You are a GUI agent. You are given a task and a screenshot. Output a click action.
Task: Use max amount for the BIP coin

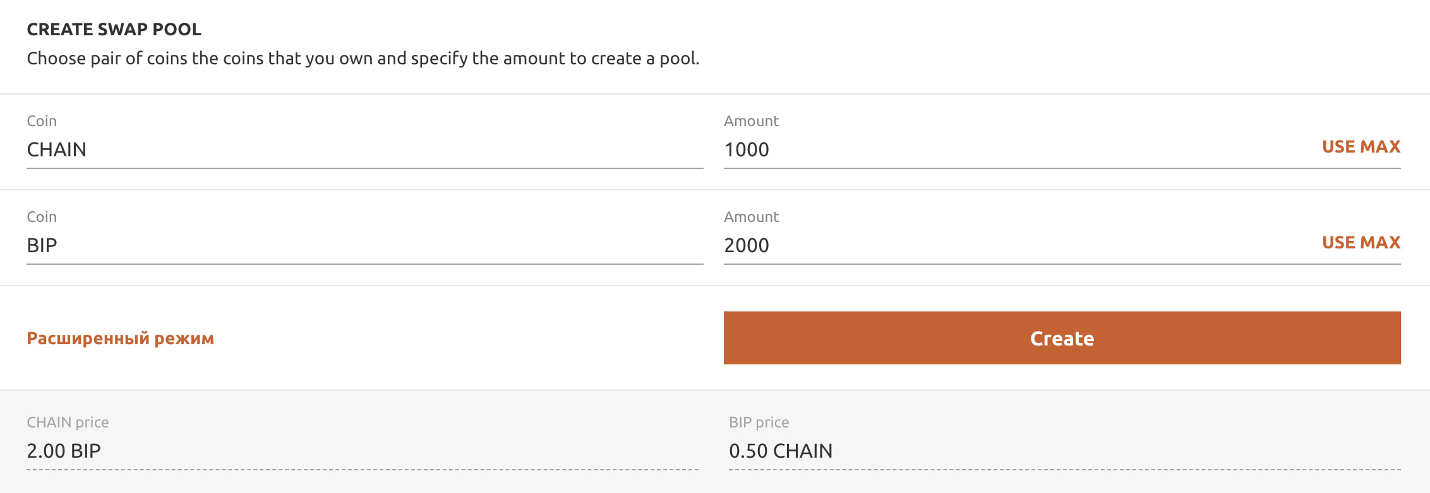coord(1361,243)
